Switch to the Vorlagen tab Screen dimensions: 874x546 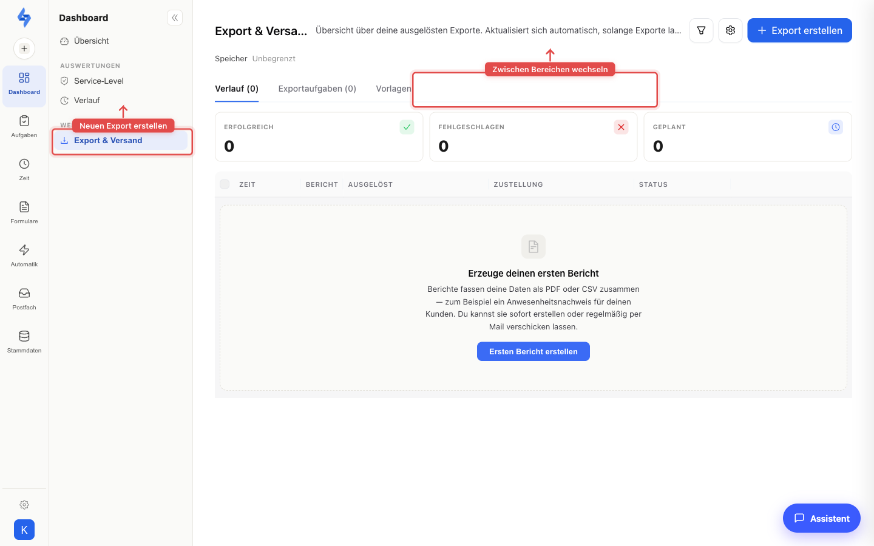(x=393, y=89)
